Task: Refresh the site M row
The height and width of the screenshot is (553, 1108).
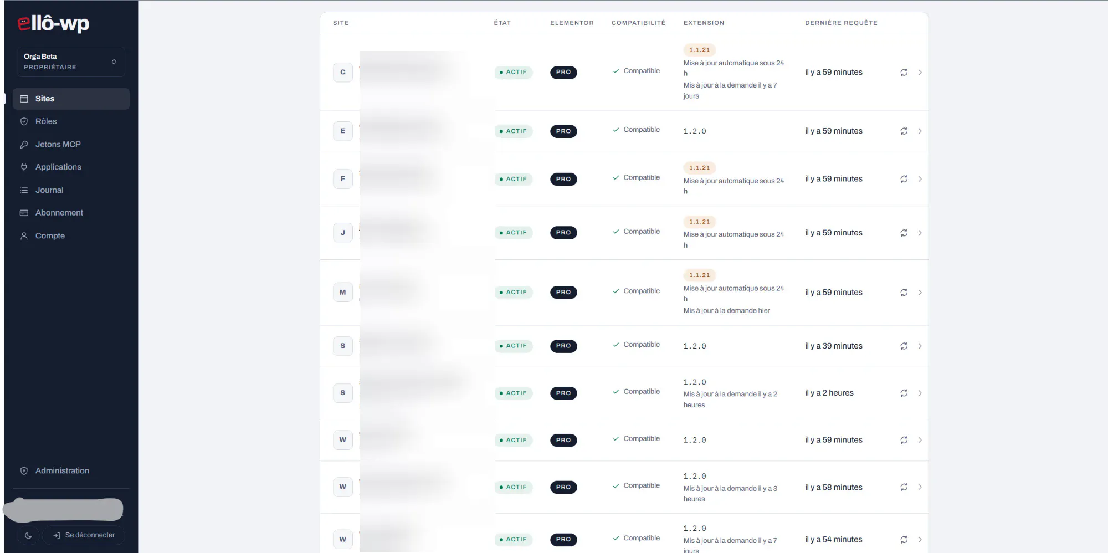Action: tap(904, 293)
